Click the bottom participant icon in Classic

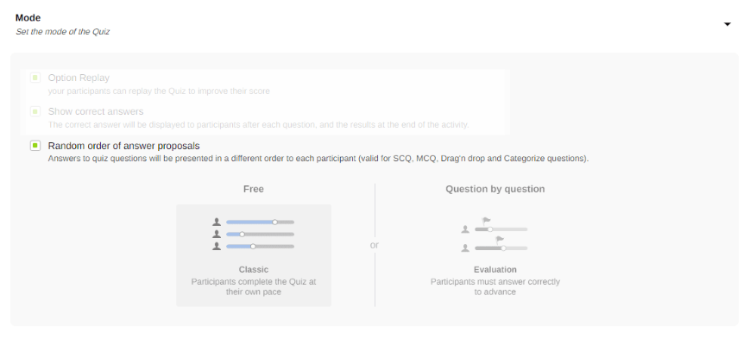pyautogui.click(x=217, y=246)
